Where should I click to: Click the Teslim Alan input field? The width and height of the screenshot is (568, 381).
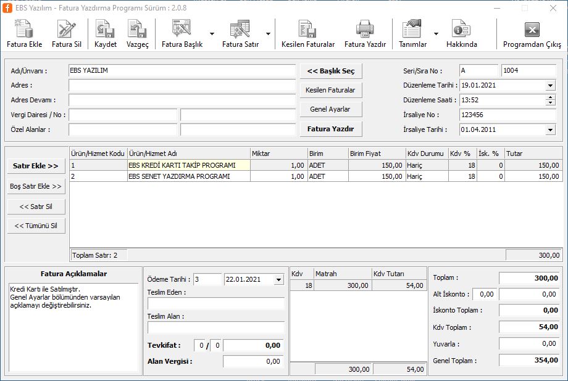tap(216, 328)
